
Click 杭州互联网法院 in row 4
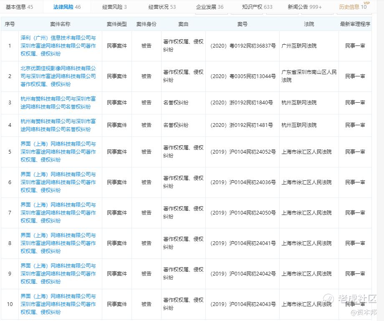299,125
